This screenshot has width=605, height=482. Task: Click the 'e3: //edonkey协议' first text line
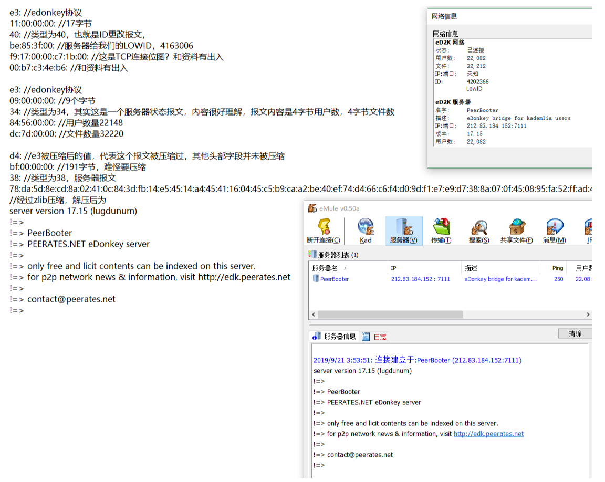pyautogui.click(x=46, y=13)
